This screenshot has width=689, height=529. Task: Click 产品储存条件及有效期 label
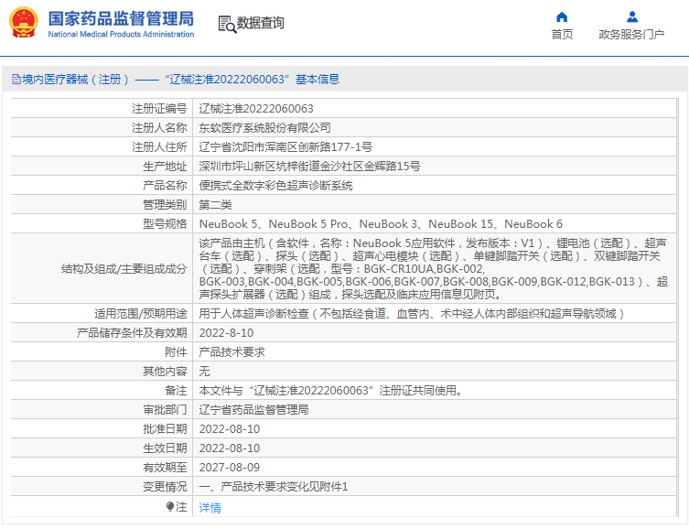coord(133,333)
